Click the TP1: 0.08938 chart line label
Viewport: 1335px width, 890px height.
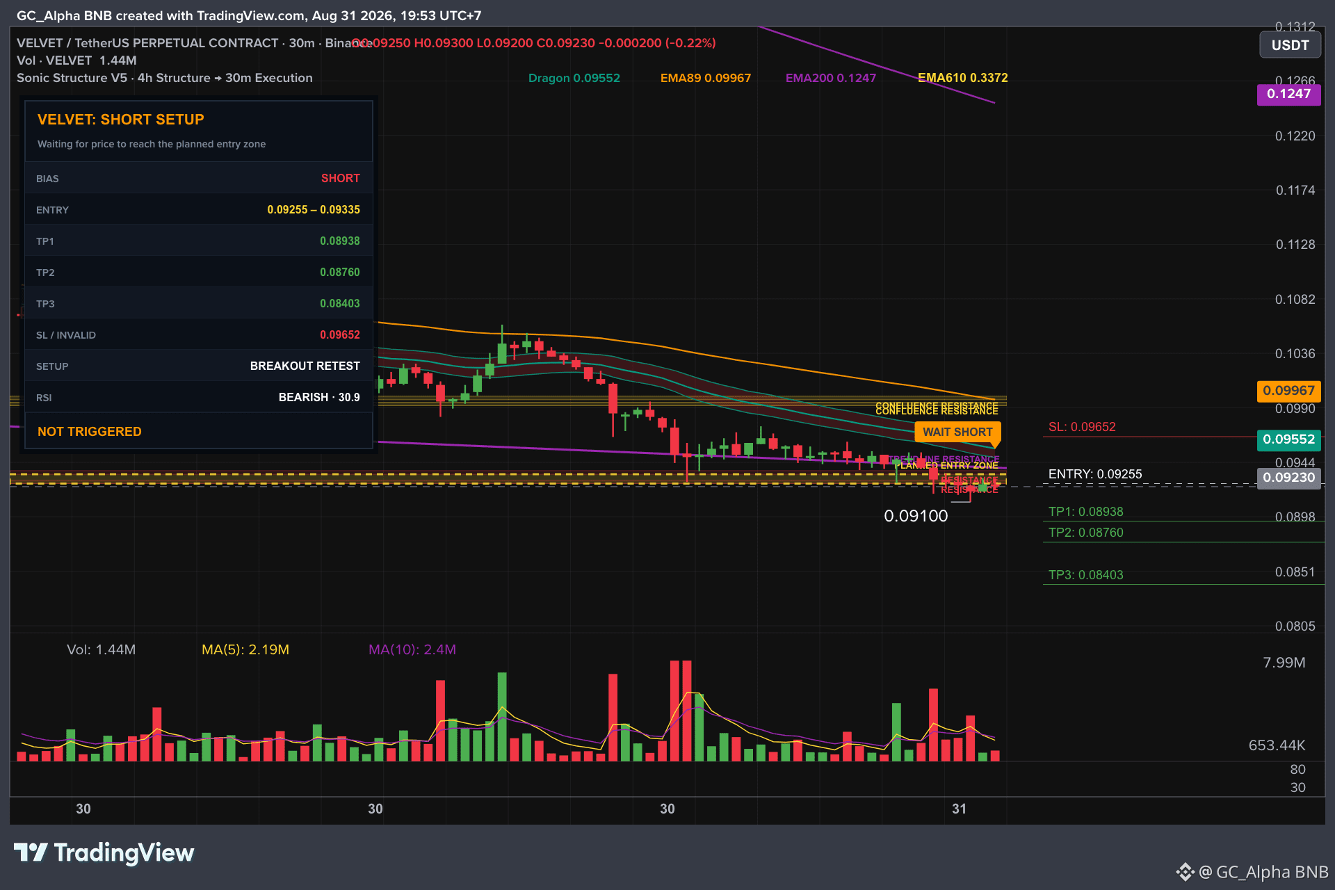(1086, 512)
